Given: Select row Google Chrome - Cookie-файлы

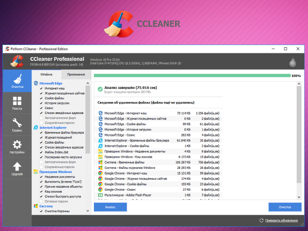Looking at the screenshot, I should pyautogui.click(x=159, y=184).
